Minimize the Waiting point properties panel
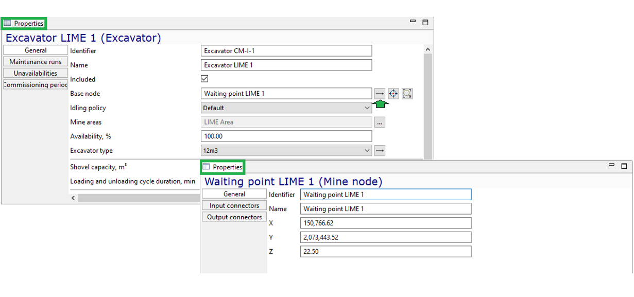The height and width of the screenshot is (297, 634). coord(611,165)
